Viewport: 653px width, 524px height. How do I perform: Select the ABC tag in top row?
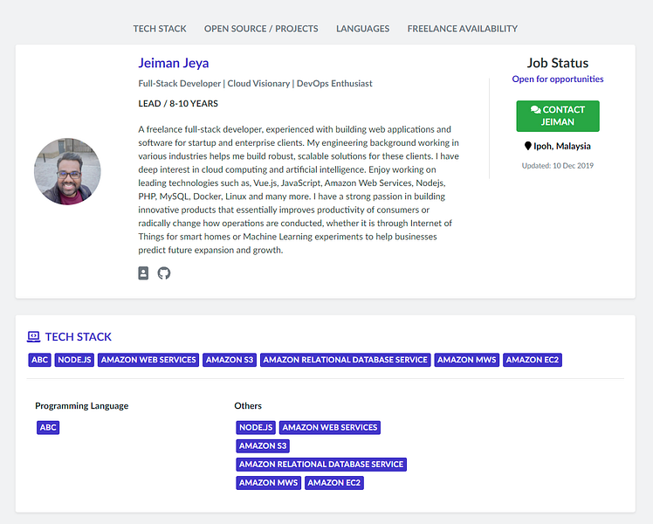[40, 360]
